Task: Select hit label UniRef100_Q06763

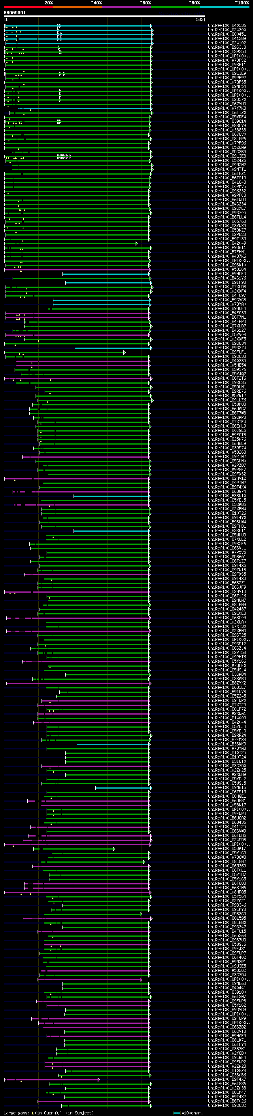Action: [227, 221]
